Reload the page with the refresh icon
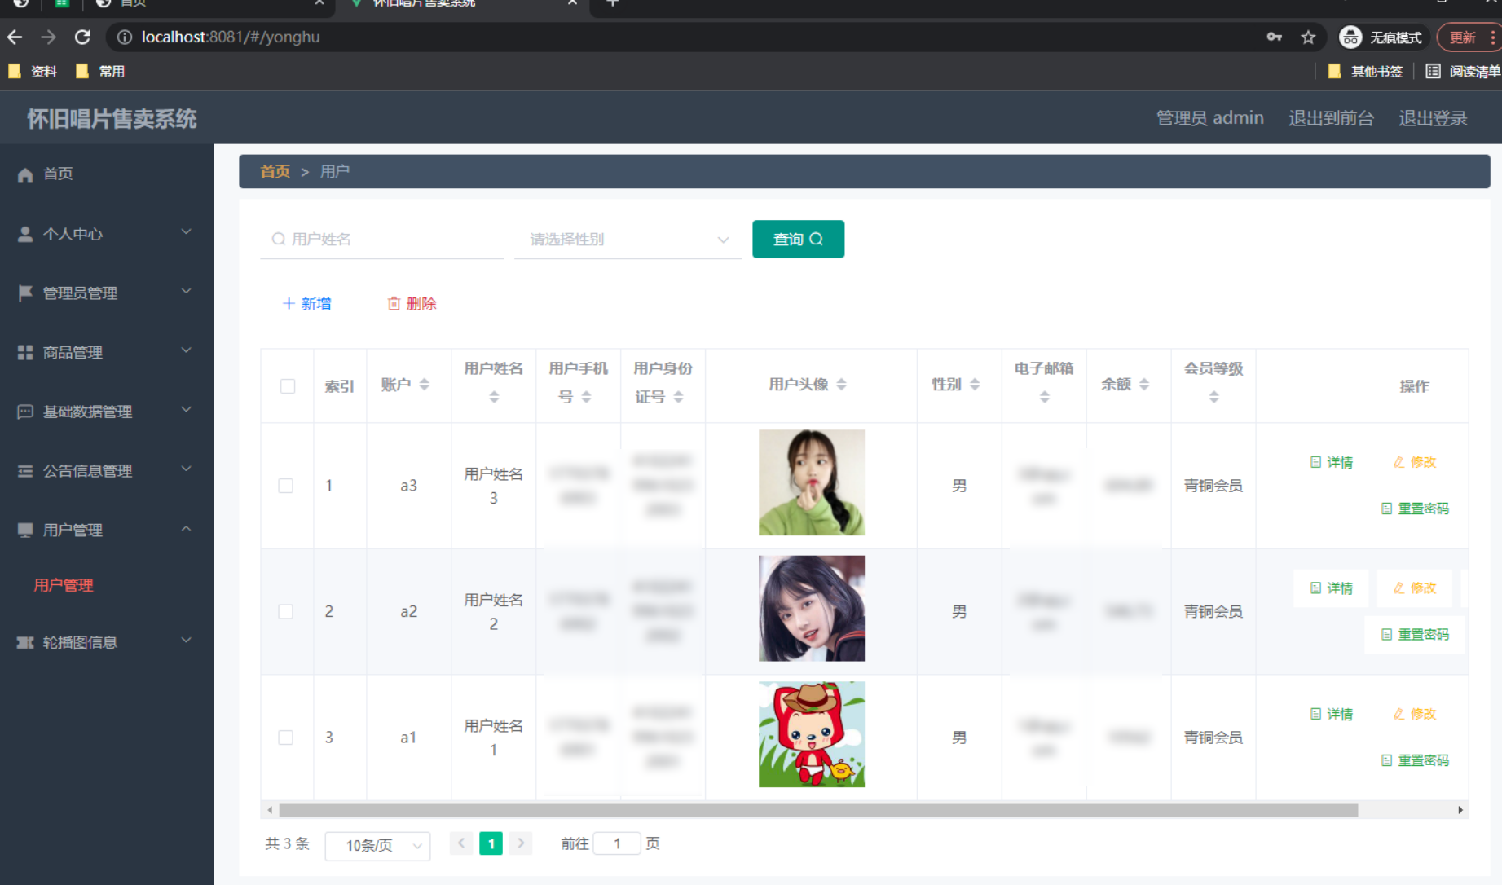This screenshot has height=885, width=1502. pos(82,37)
